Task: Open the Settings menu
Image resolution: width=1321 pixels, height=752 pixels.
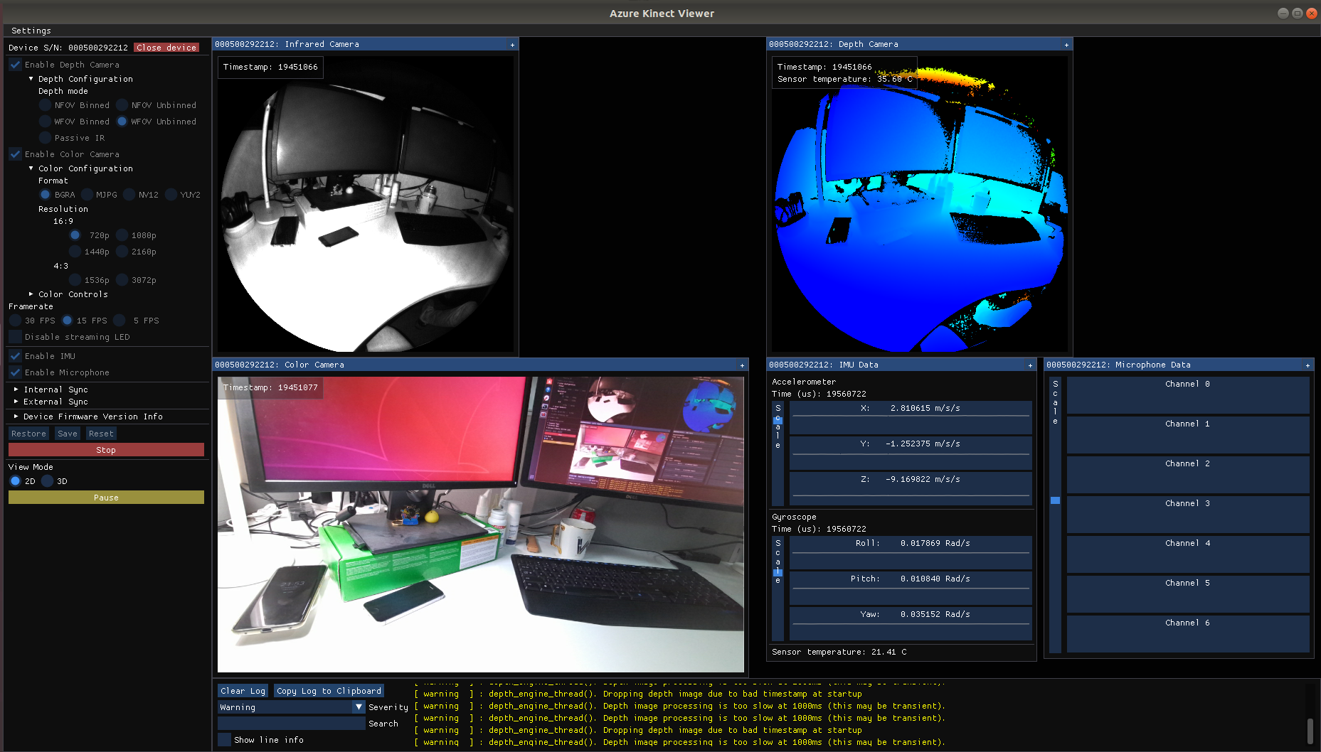Action: pyautogui.click(x=31, y=30)
